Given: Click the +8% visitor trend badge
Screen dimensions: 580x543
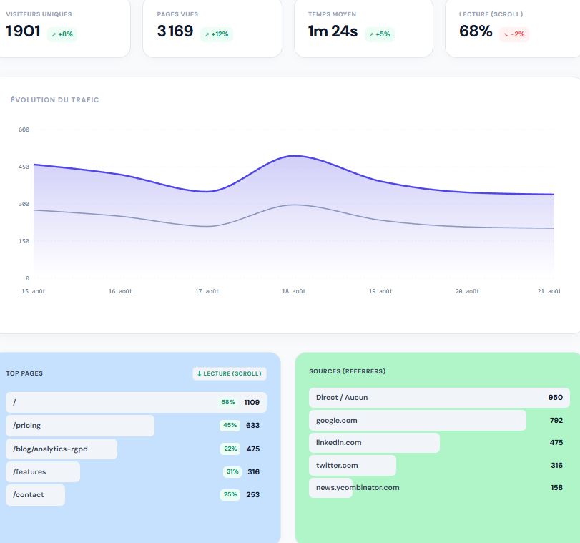Looking at the screenshot, I should 62,34.
